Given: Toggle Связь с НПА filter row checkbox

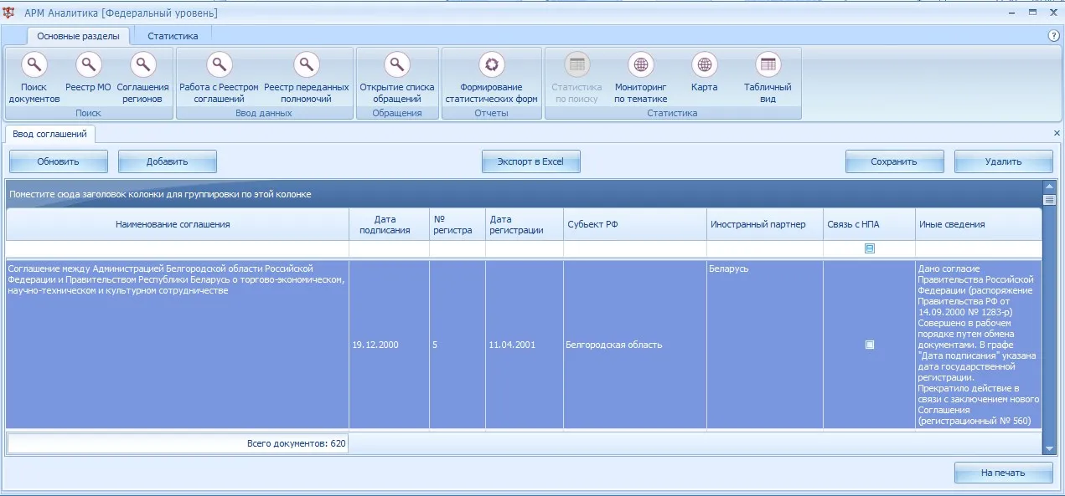Looking at the screenshot, I should click(x=870, y=248).
